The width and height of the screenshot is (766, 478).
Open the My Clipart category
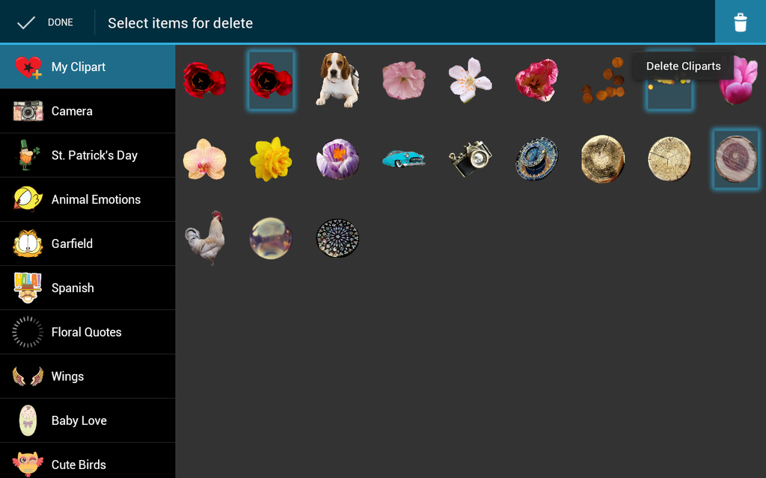[x=88, y=66]
